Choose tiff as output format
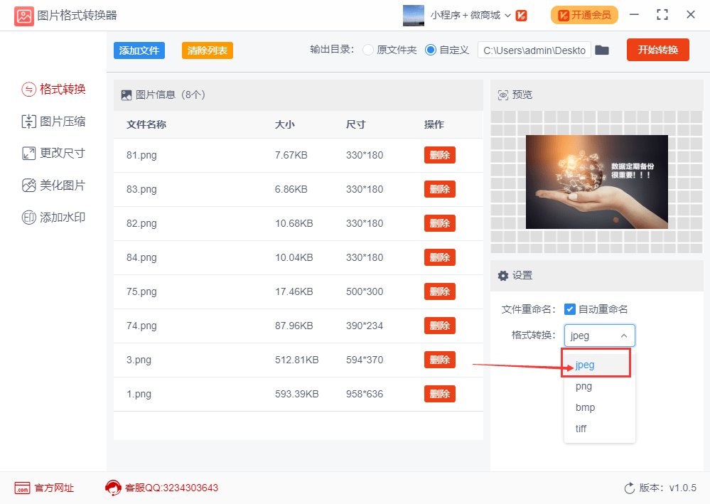The width and height of the screenshot is (710, 504). click(580, 429)
